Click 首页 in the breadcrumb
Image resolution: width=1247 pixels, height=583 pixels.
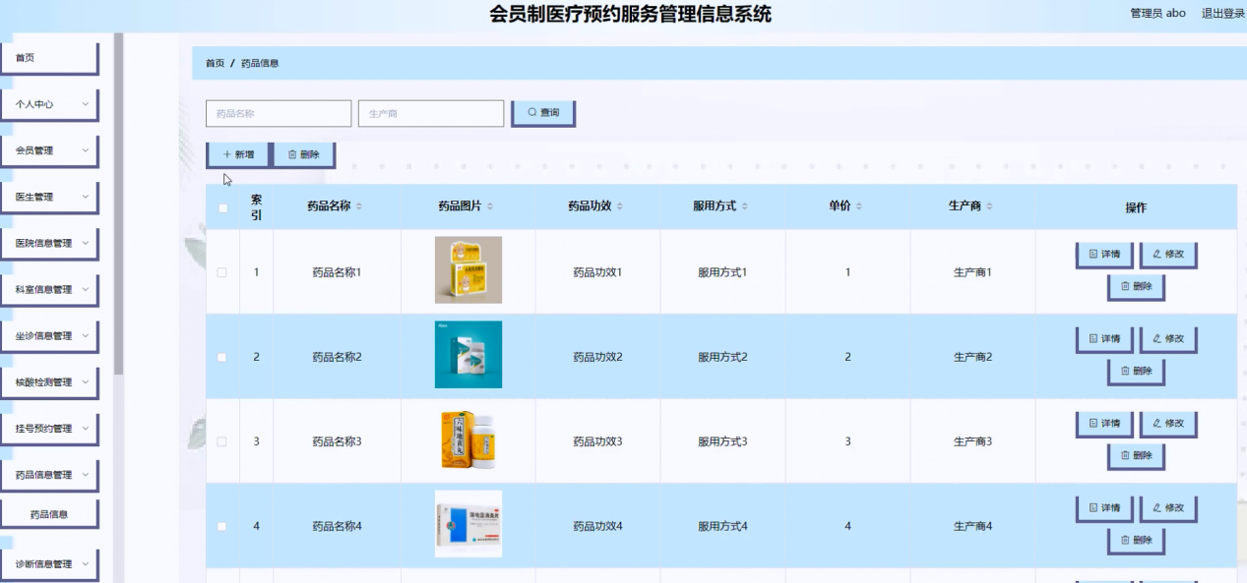point(215,63)
